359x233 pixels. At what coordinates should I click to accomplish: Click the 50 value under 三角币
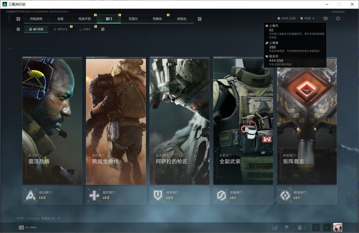tap(271, 30)
